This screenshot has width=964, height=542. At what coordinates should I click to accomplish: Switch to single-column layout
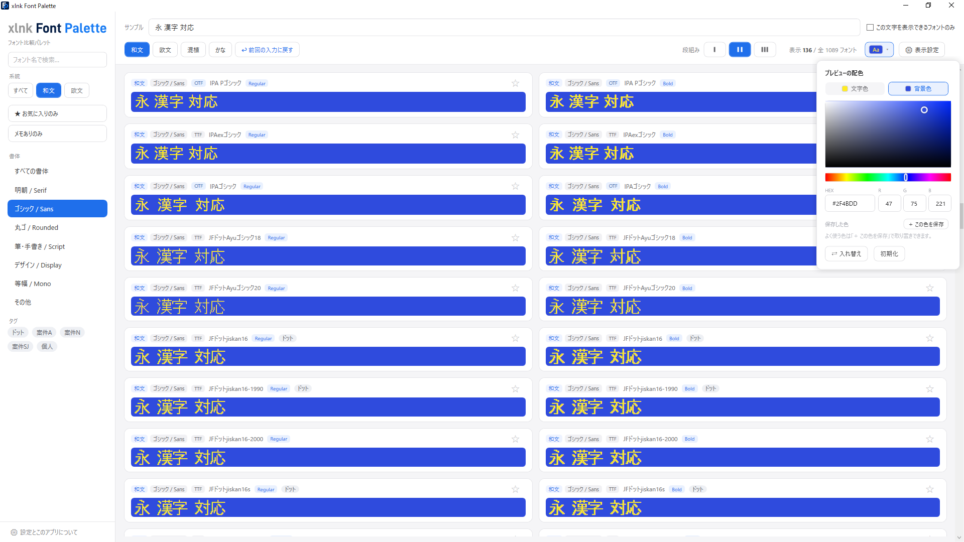point(714,50)
